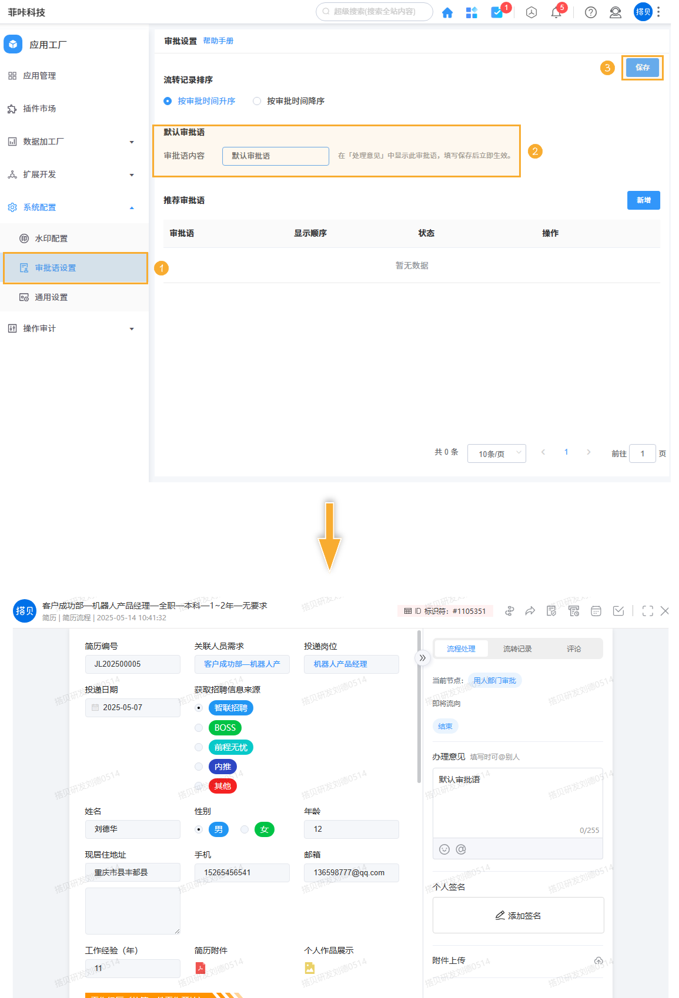Collapse the form panel with double chevron
The width and height of the screenshot is (679, 998).
(422, 658)
